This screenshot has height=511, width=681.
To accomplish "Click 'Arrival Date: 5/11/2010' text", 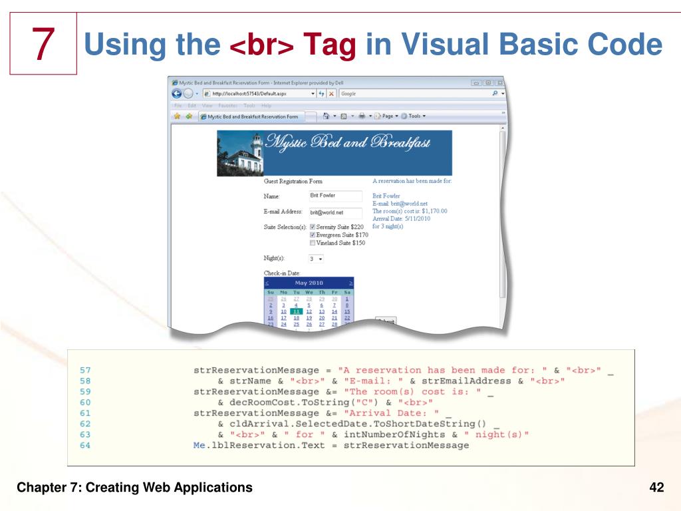I will coord(401,218).
